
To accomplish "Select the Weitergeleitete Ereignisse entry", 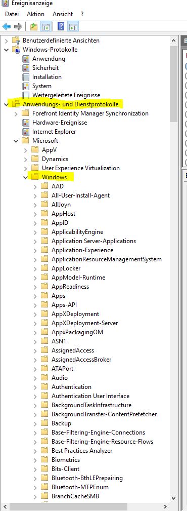I will (66, 95).
